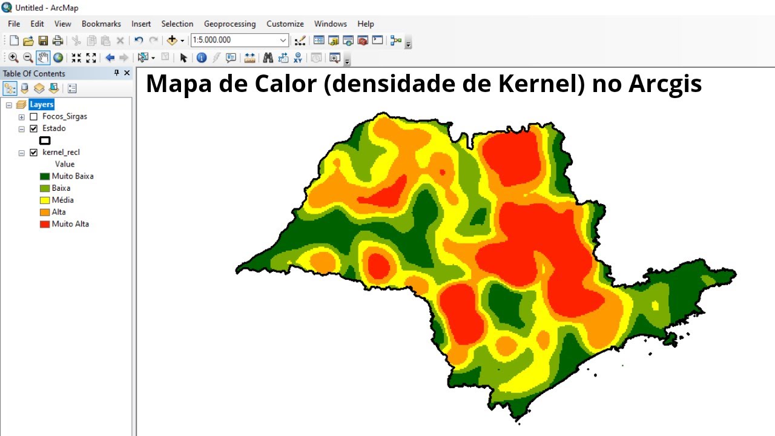
Task: Save the current map document
Action: pos(43,41)
